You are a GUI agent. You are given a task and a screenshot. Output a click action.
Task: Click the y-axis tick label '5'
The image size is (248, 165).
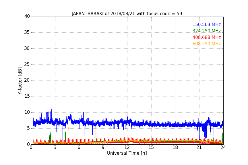[28, 128]
